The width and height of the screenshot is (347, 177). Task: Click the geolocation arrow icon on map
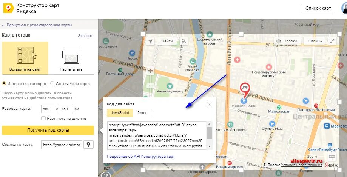[x=151, y=41]
